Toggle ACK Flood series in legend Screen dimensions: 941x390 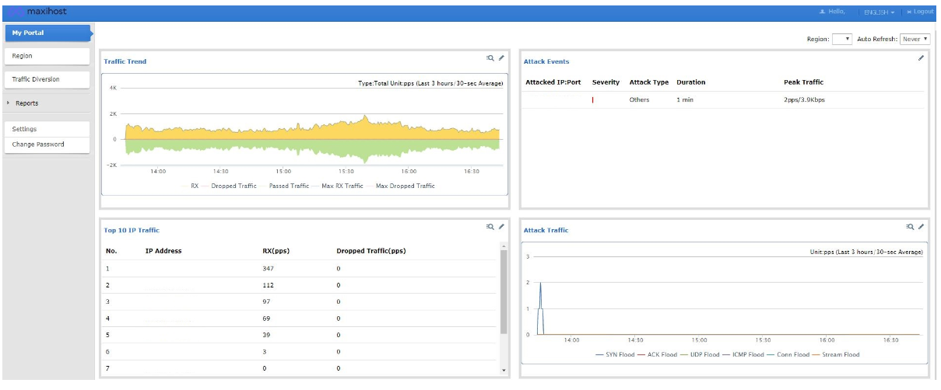(x=657, y=354)
